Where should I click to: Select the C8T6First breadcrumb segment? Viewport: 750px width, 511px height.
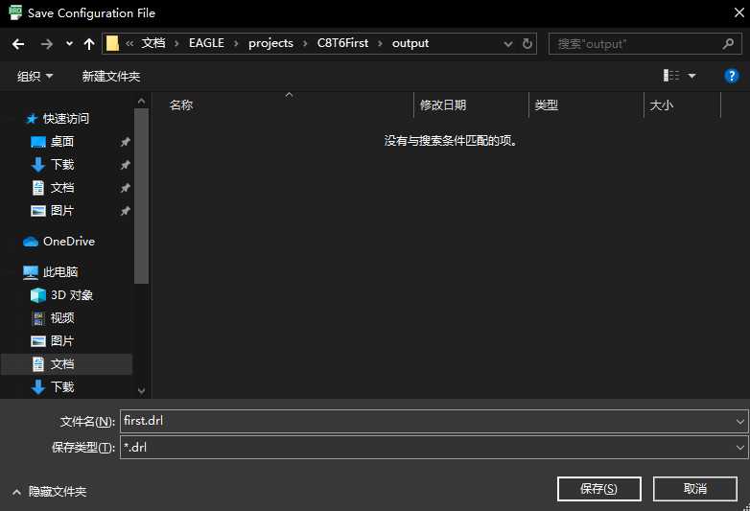coord(342,43)
